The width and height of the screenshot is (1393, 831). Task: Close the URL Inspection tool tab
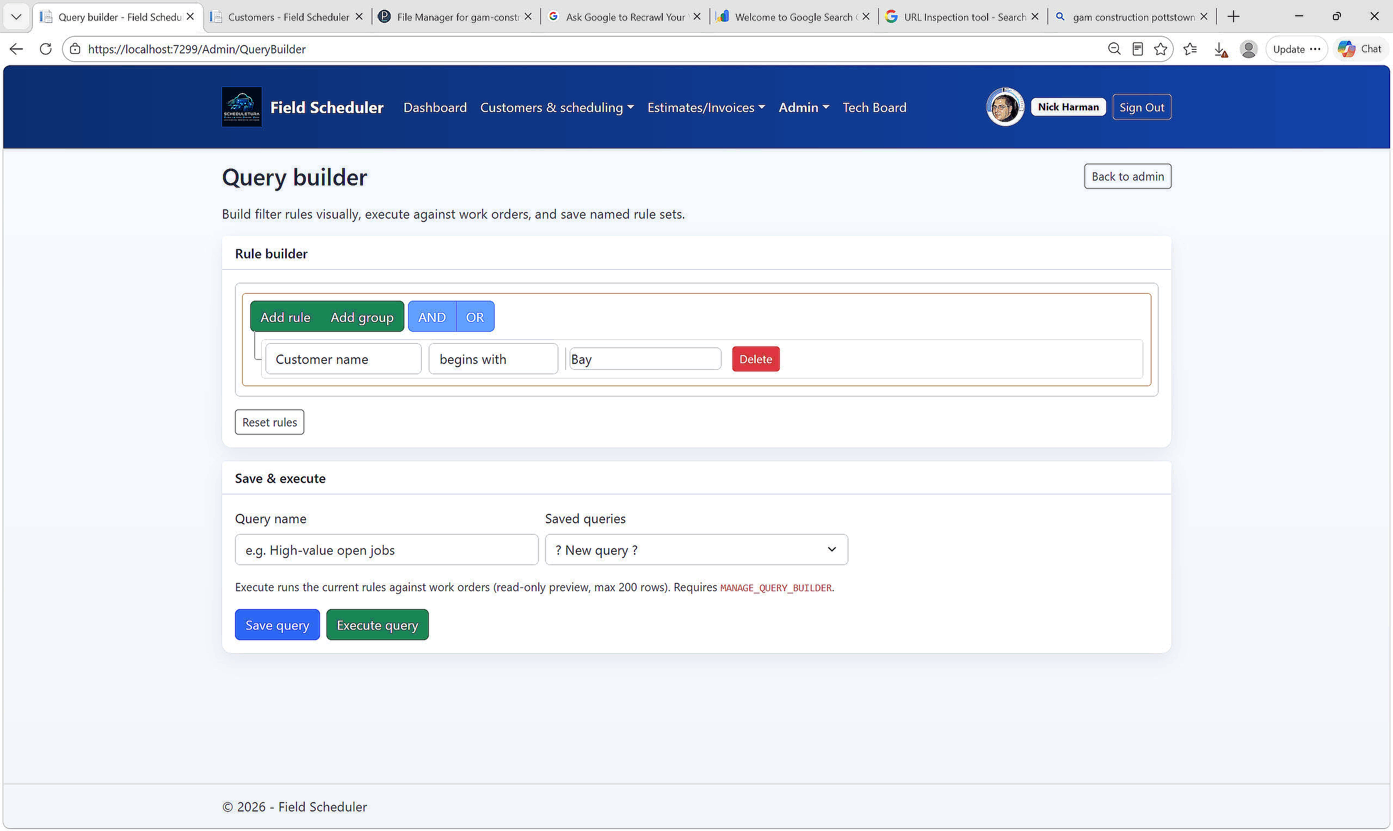coord(1035,17)
